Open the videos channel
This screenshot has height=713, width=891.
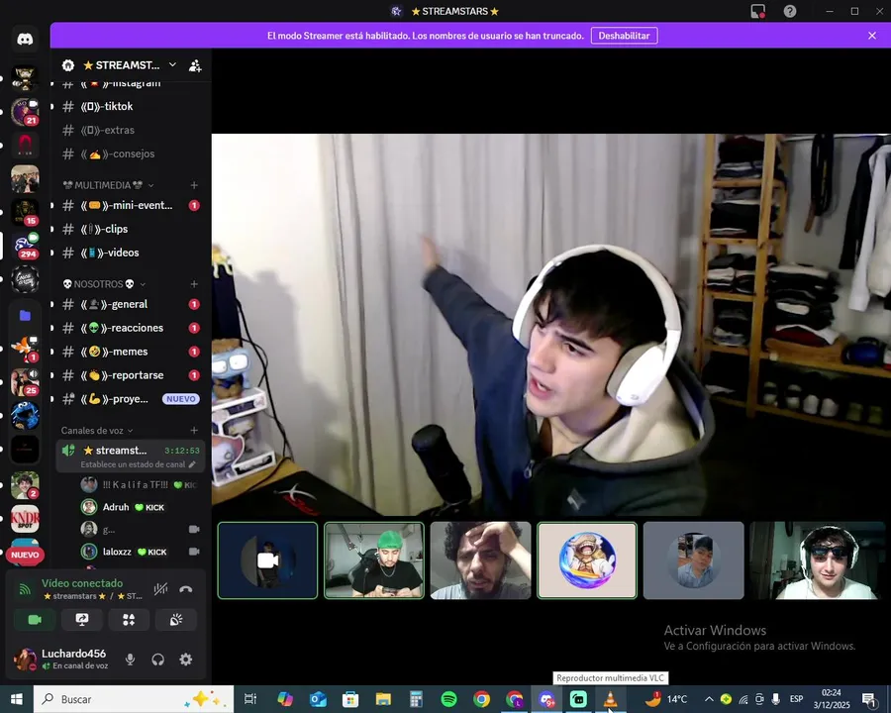[x=130, y=253]
